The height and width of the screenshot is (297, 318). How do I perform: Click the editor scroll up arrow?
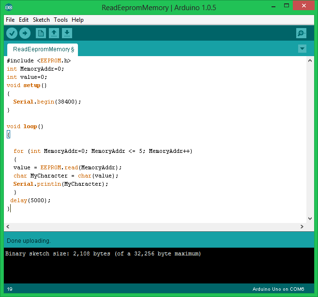[310, 60]
